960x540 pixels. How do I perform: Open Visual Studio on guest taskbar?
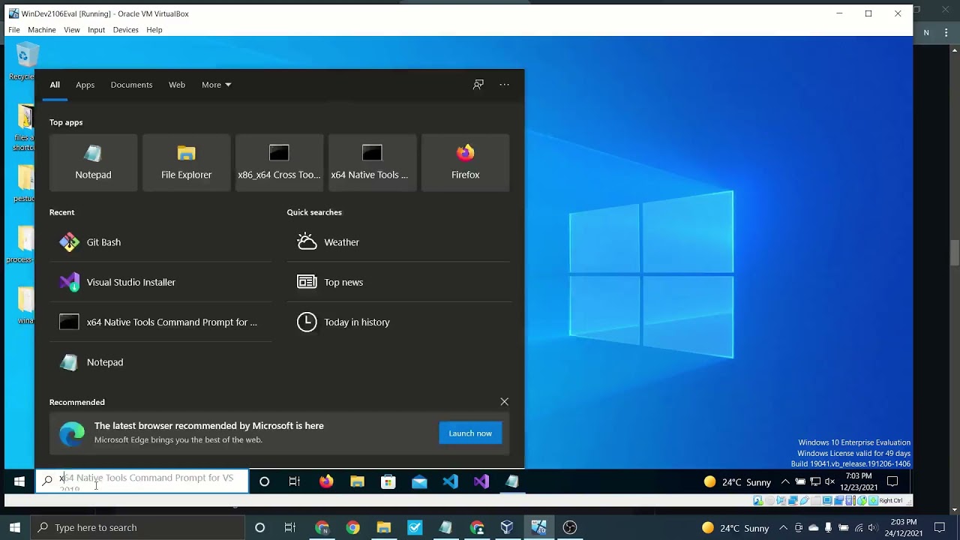click(x=481, y=481)
